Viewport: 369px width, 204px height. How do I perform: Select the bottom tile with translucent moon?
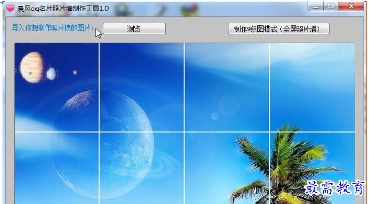coord(141,168)
